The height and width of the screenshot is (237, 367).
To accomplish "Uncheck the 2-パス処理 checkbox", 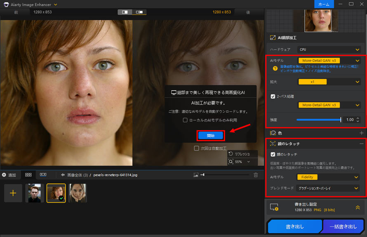I will (273, 96).
